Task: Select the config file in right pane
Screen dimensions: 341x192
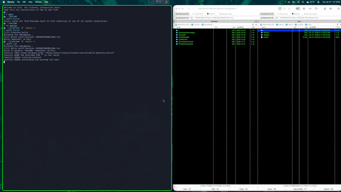Action: pos(266,37)
